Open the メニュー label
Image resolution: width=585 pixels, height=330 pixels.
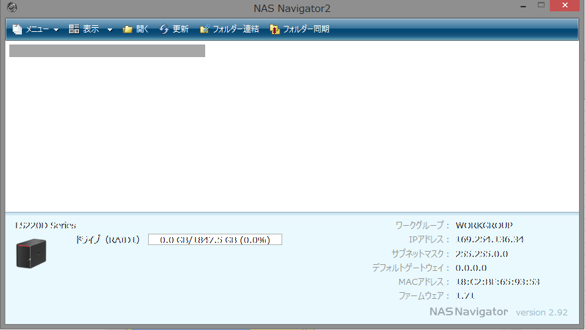[x=37, y=29]
